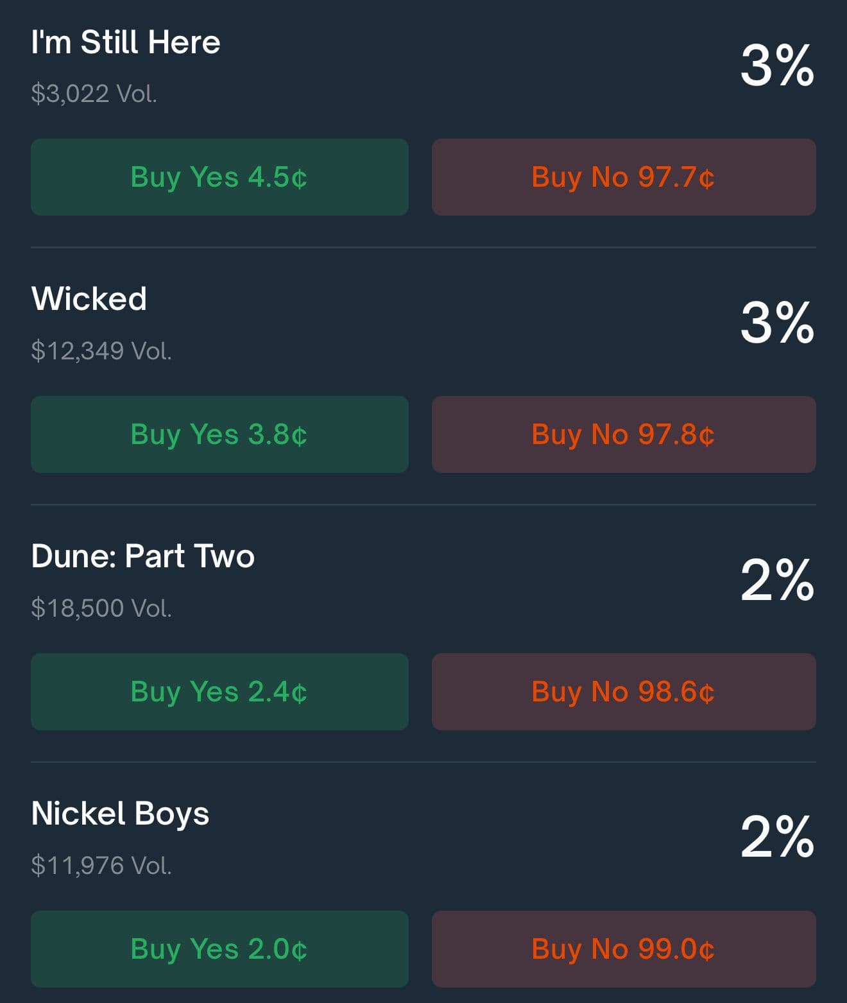Click the 2% chance for Nickel Boys
The image size is (847, 1003).
click(778, 837)
